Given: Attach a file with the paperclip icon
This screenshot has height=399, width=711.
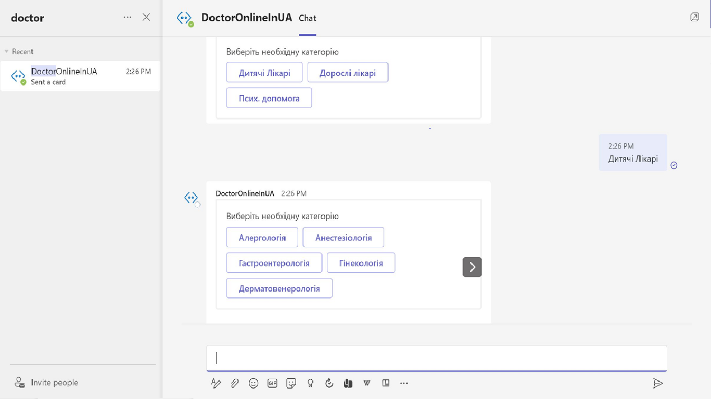Looking at the screenshot, I should [235, 383].
